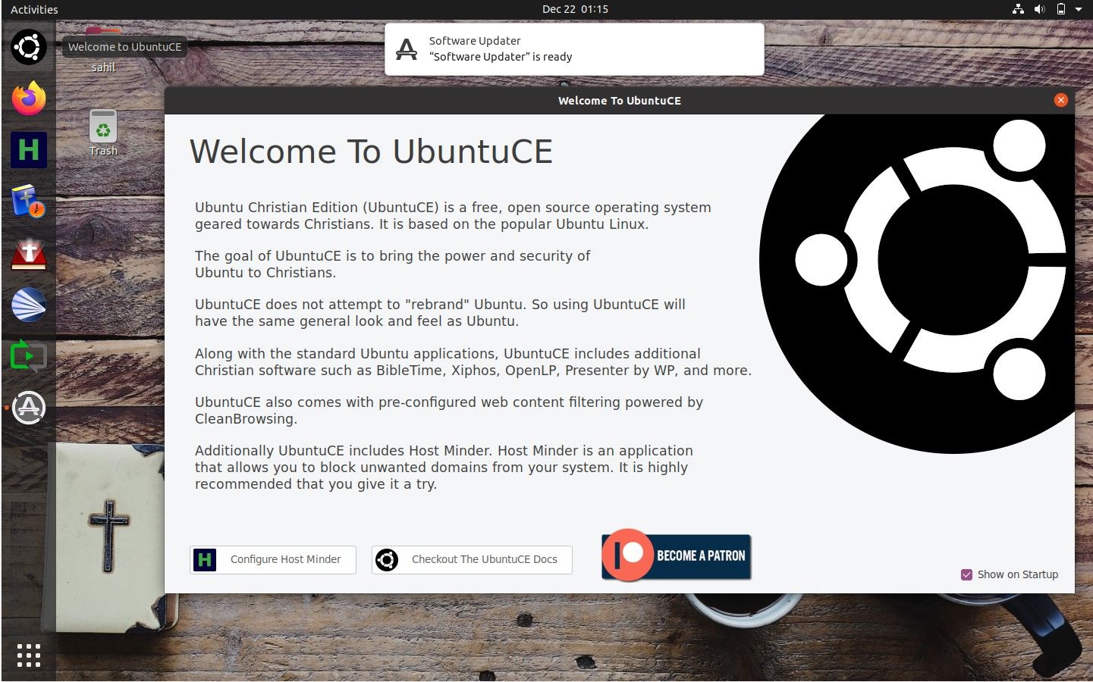Open the Activities overview
1093x682 pixels.
(34, 9)
